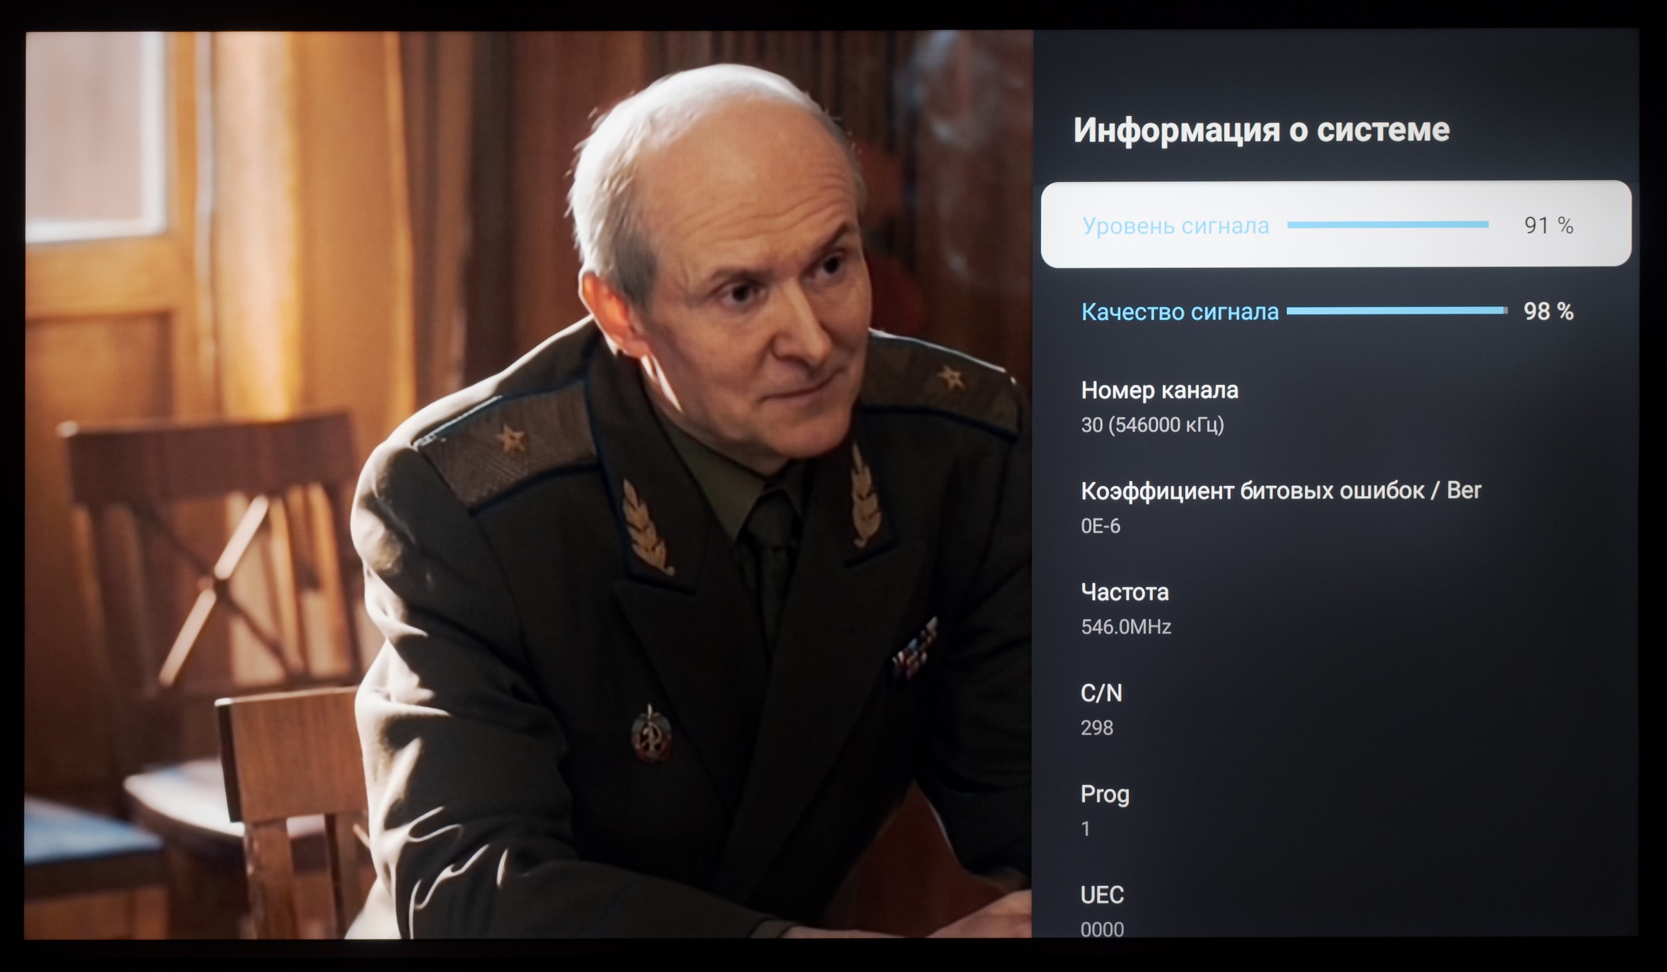Click the 0000 UEC value
1667x972 pixels.
pyautogui.click(x=1102, y=929)
